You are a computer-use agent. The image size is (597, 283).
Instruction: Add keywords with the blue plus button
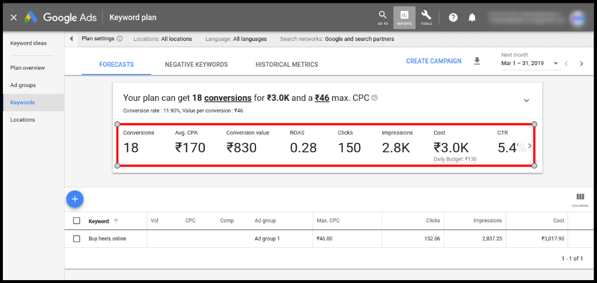coord(75,199)
